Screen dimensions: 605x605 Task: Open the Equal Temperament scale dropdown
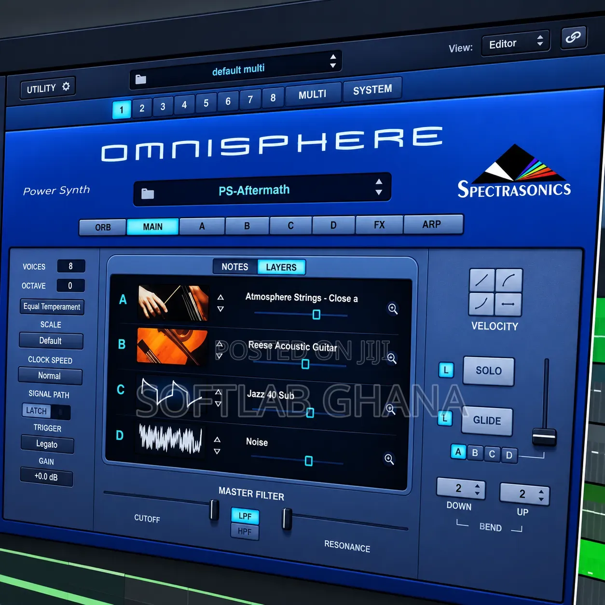point(52,307)
